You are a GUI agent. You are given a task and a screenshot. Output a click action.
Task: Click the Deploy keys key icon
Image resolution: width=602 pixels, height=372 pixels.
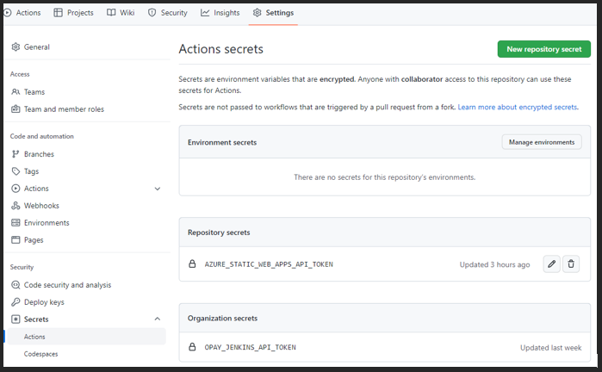16,302
